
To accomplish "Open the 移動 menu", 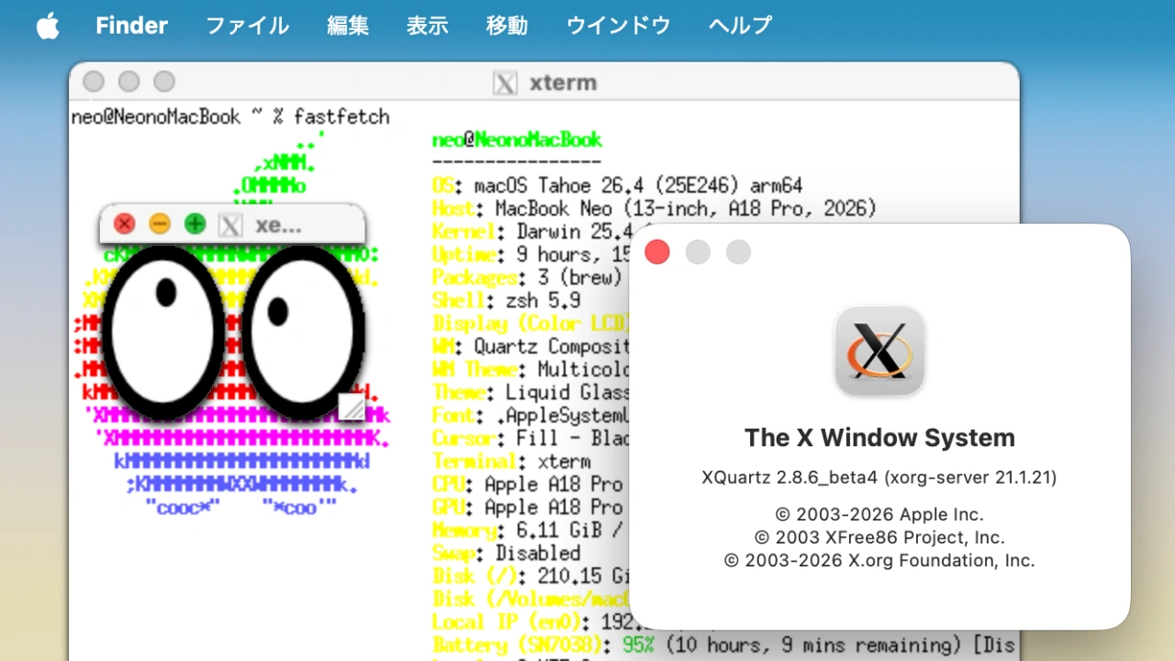I will [506, 26].
